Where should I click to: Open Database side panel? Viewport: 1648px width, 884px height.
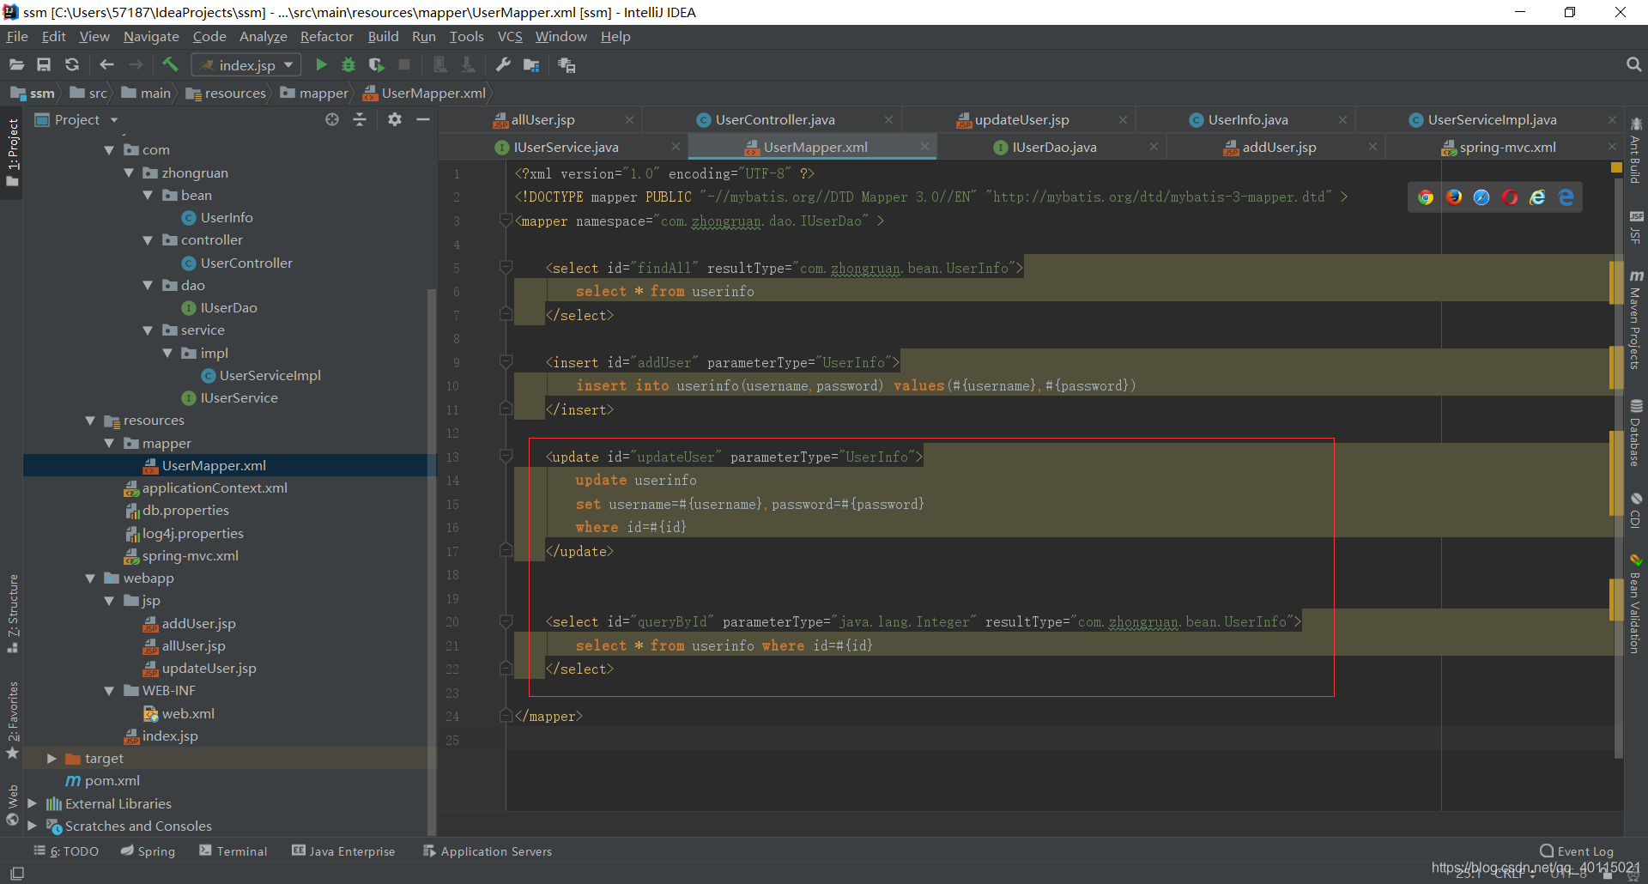coord(1636,433)
